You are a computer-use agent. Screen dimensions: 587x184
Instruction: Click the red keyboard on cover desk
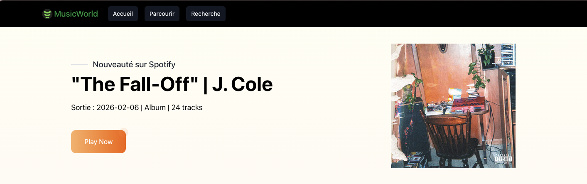click(x=468, y=103)
